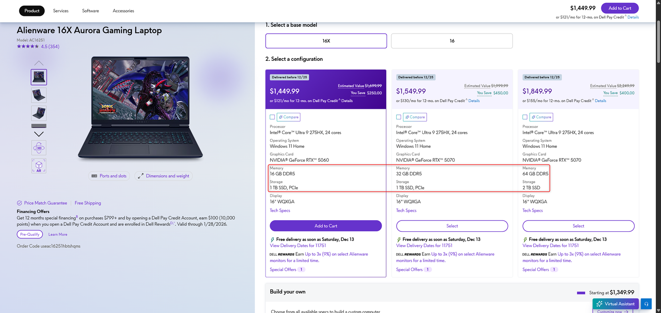This screenshot has width=661, height=313.
Task: Click the headset support icon
Action: [x=646, y=304]
